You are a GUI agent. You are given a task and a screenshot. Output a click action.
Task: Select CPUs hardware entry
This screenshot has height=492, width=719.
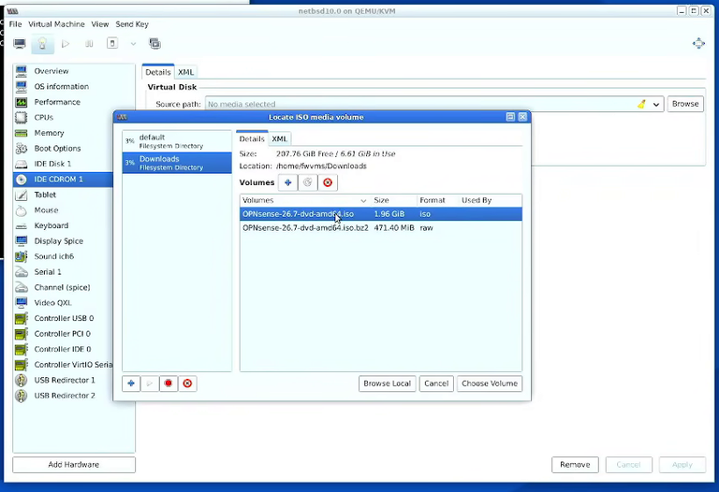pos(64,117)
